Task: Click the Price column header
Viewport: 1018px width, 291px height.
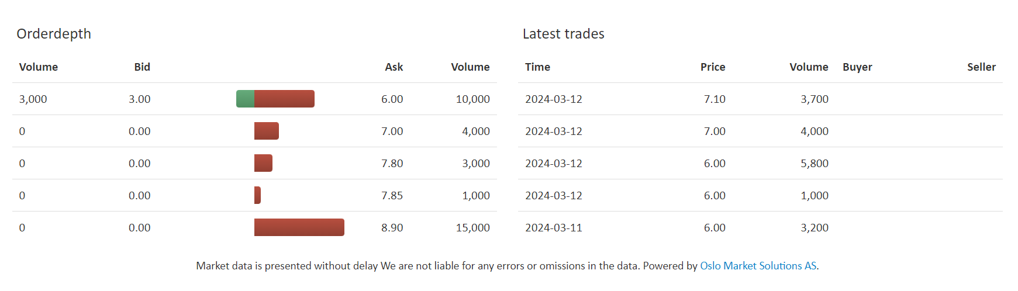Action: coord(713,67)
